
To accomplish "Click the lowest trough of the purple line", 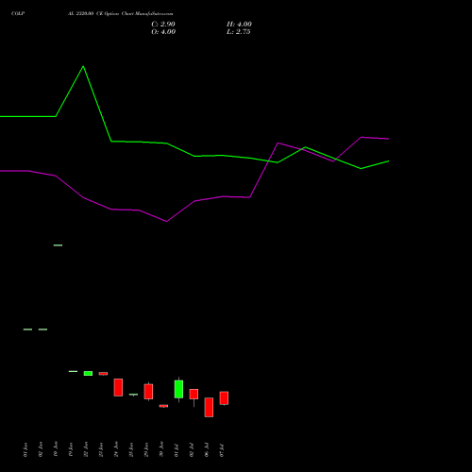I will pos(166,221).
